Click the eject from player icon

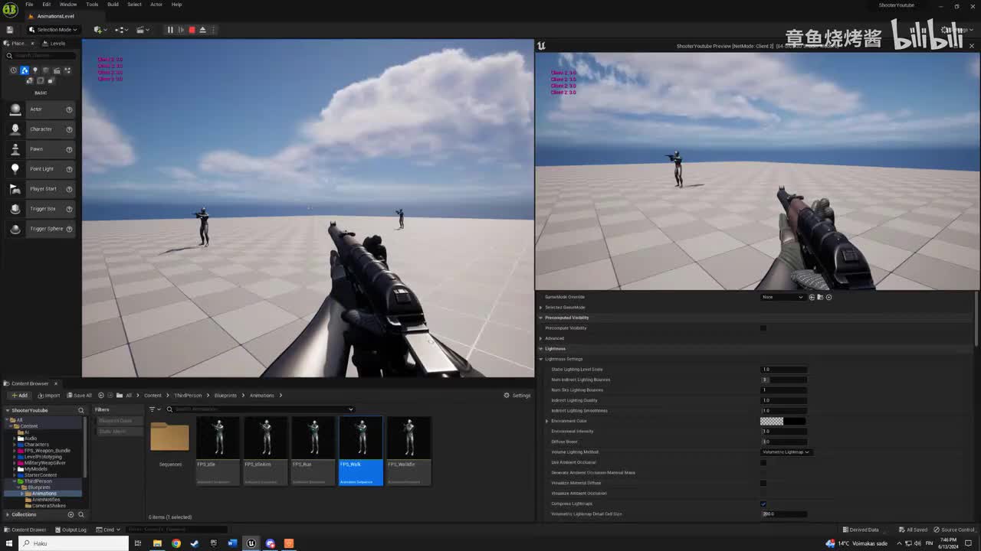pos(202,30)
